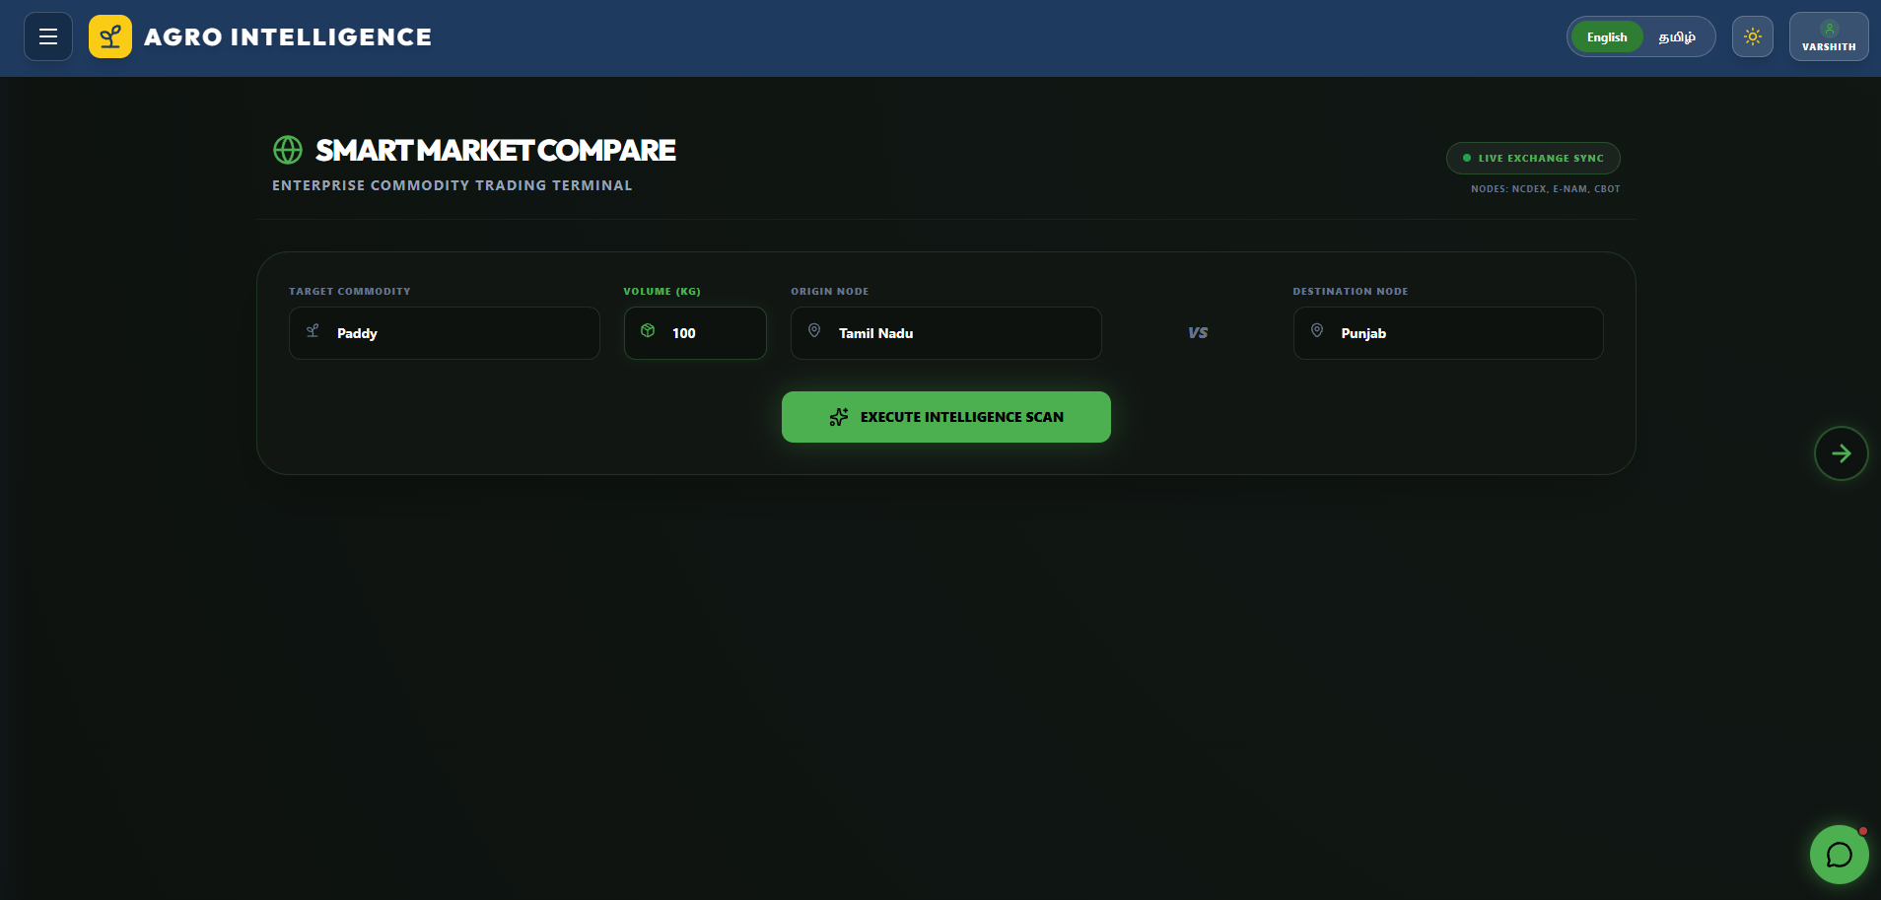Click the sparkle icon on the scan button
The width and height of the screenshot is (1881, 900).
(x=839, y=417)
